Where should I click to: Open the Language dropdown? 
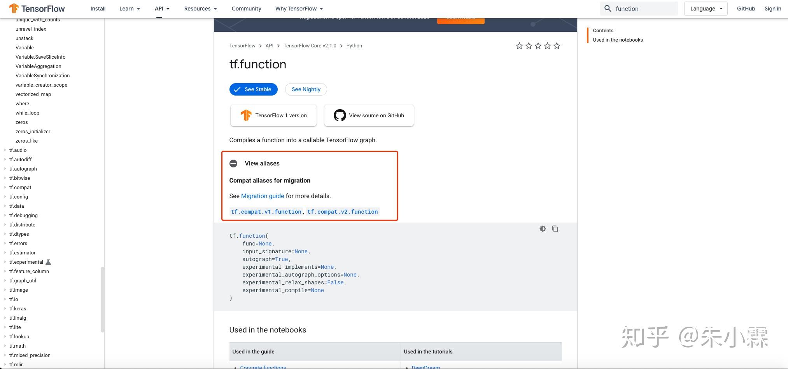point(705,8)
